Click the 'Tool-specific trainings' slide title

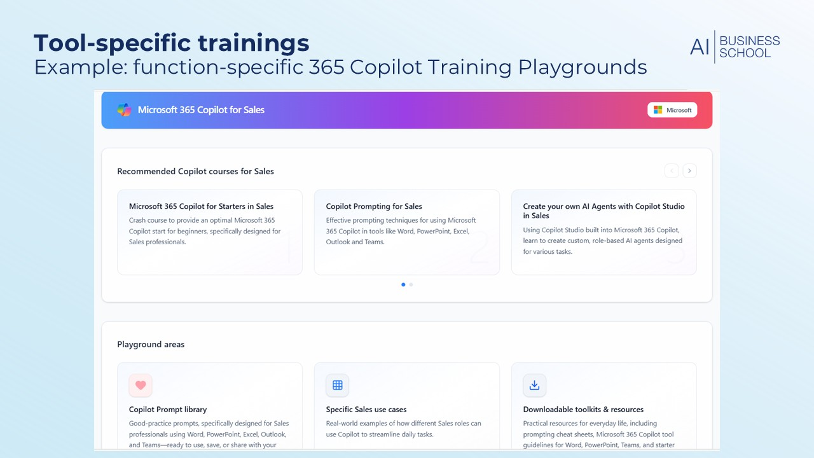[172, 43]
